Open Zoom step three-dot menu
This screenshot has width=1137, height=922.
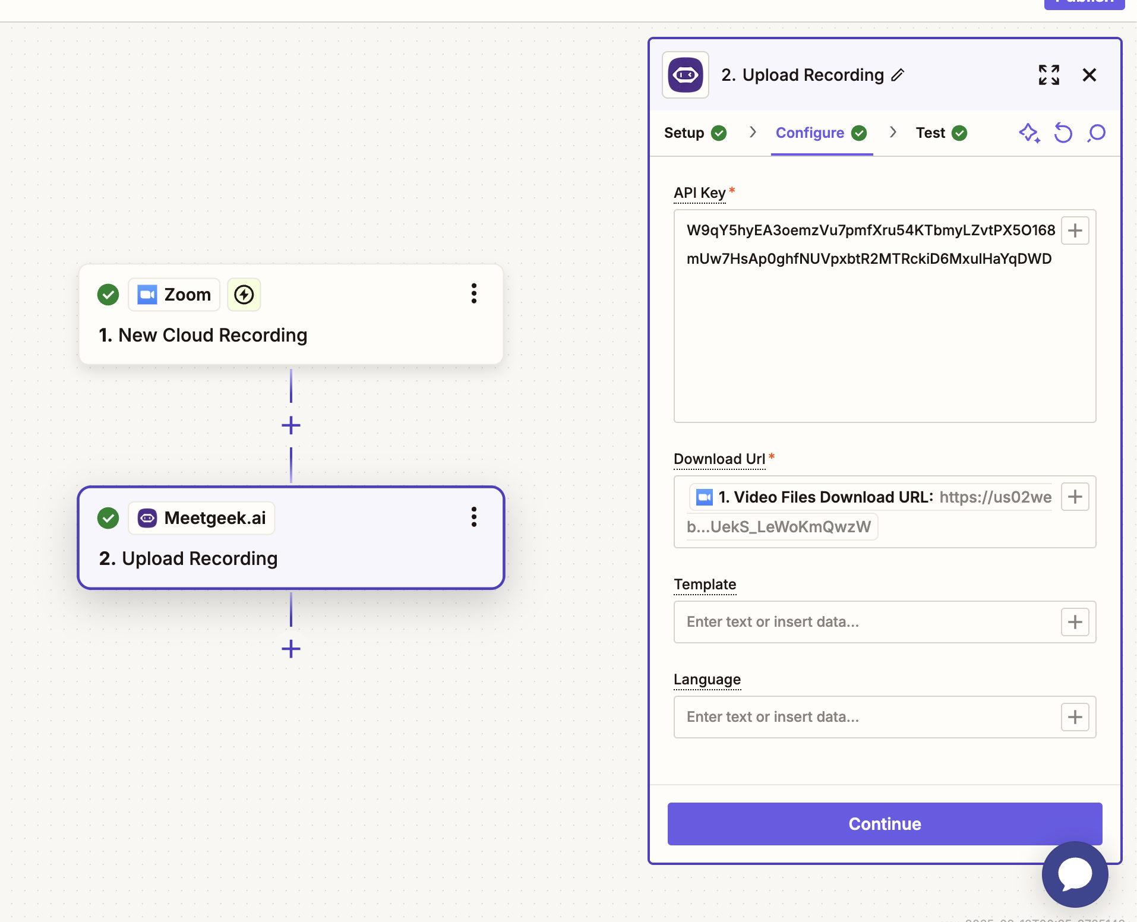(473, 293)
